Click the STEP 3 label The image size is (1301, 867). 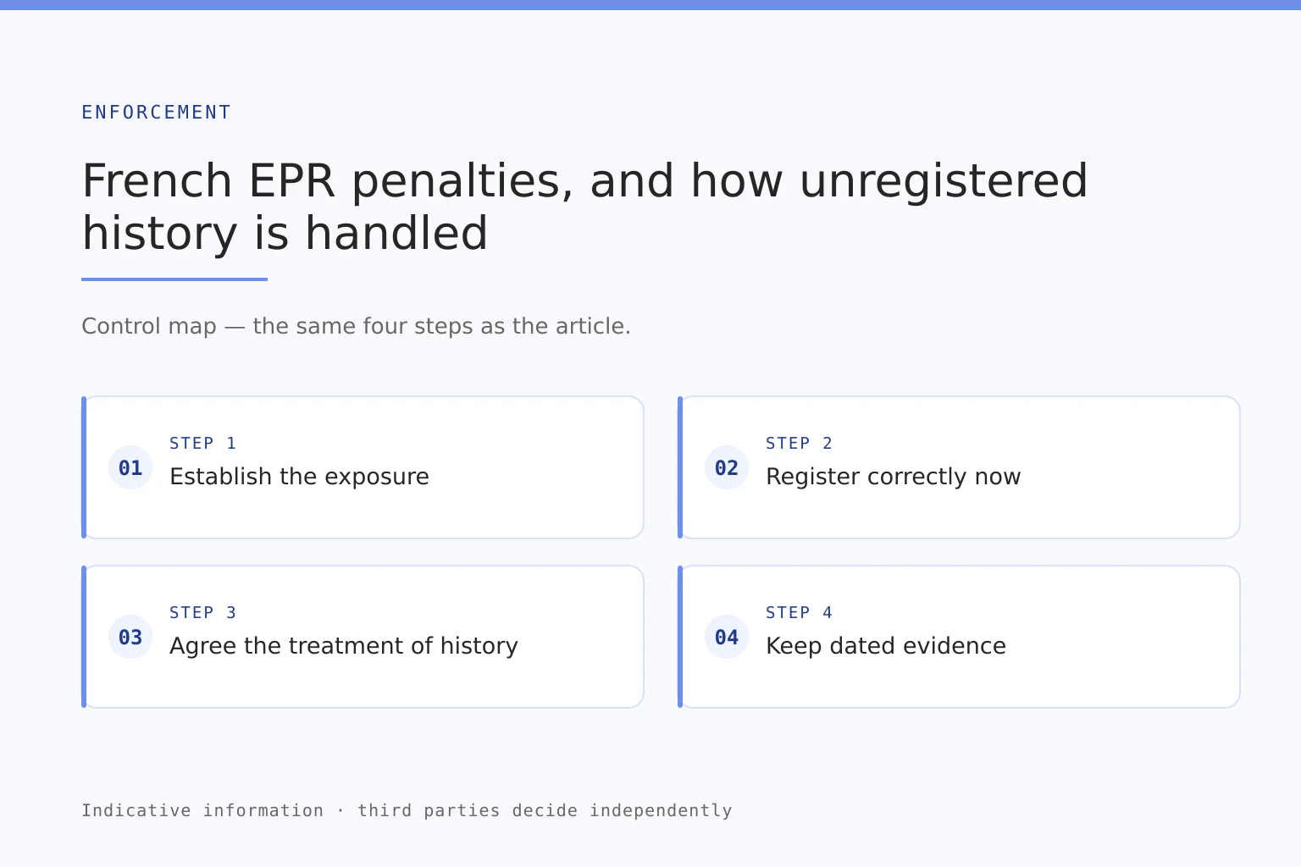[203, 612]
